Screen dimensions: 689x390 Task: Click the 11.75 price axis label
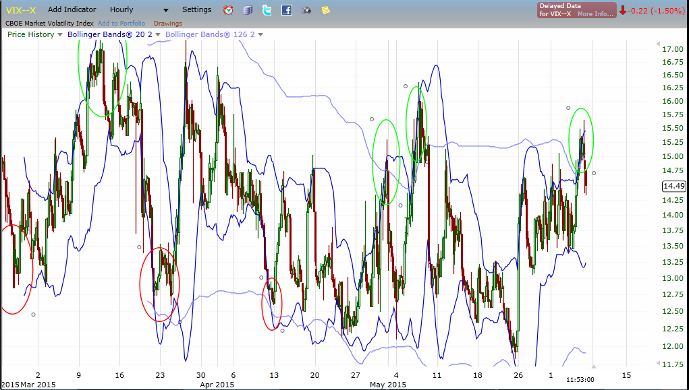(x=672, y=364)
